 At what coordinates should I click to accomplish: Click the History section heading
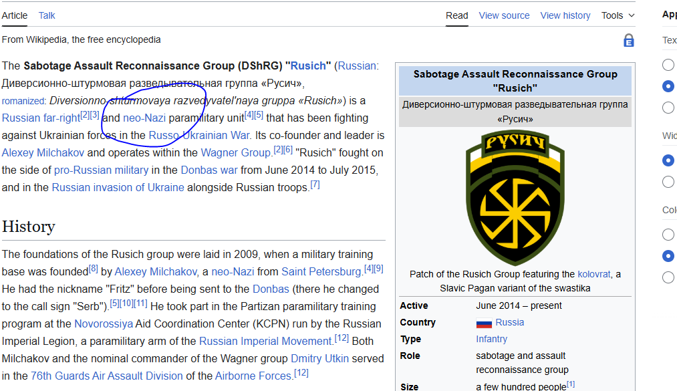(29, 226)
